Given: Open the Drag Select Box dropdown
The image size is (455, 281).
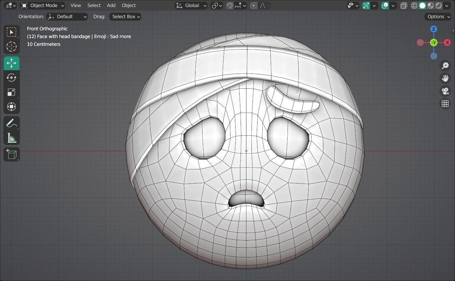Looking at the screenshot, I should coord(125,17).
